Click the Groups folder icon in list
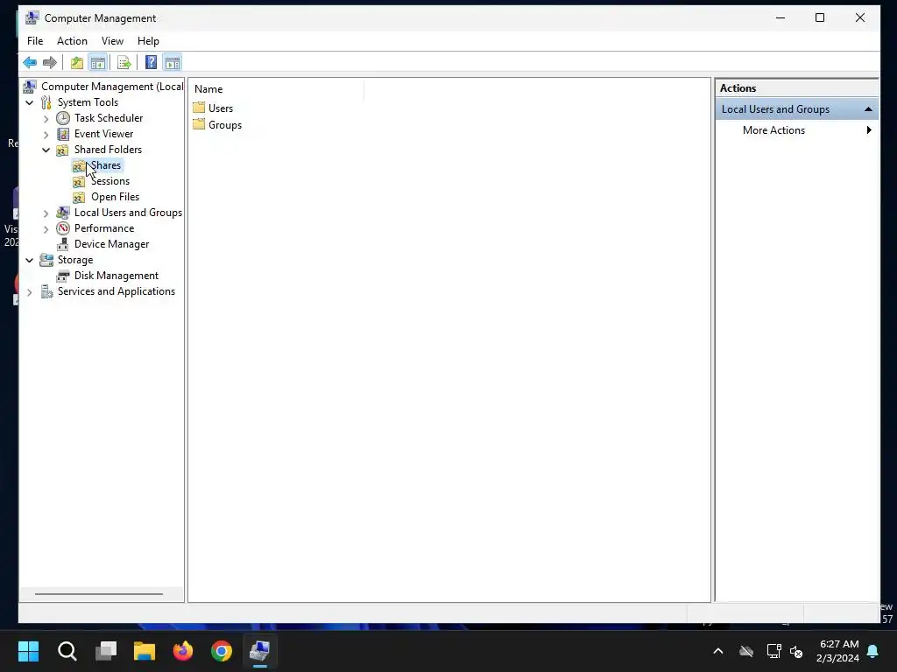The width and height of the screenshot is (897, 672). [199, 124]
